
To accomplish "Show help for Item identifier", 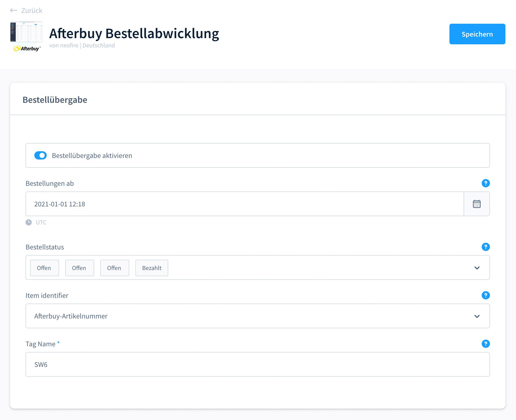I will [x=486, y=295].
